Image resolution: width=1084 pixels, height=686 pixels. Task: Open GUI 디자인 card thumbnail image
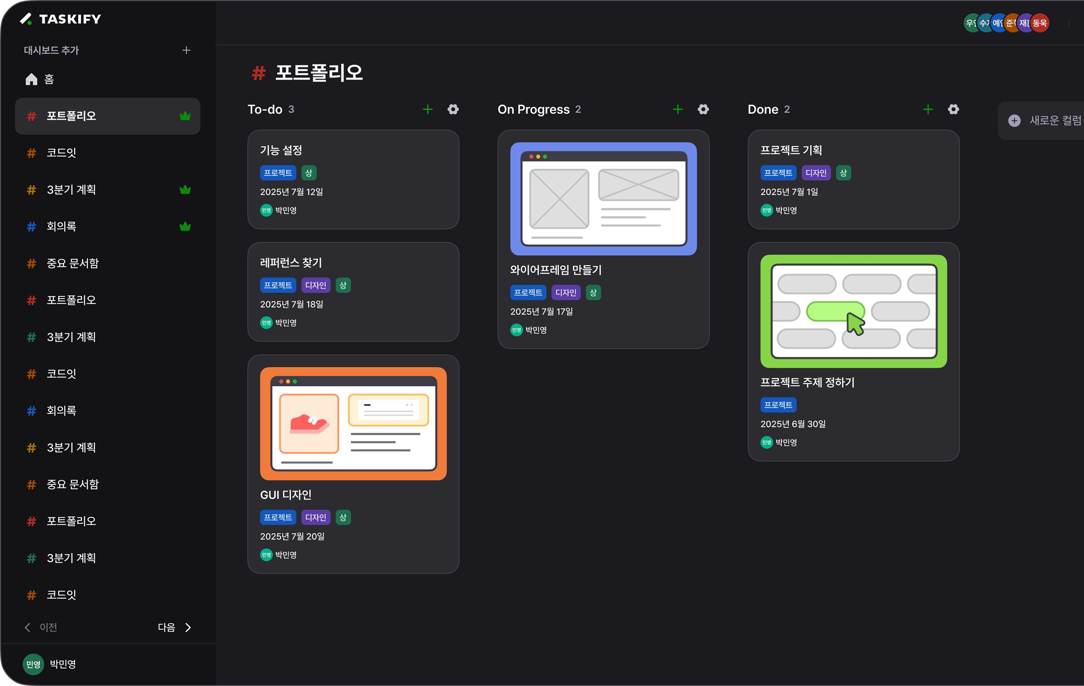[353, 423]
